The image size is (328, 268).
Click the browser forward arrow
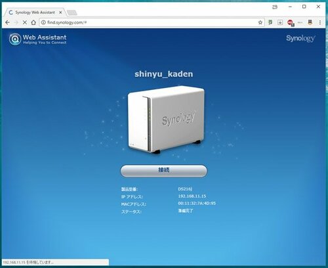coord(16,22)
